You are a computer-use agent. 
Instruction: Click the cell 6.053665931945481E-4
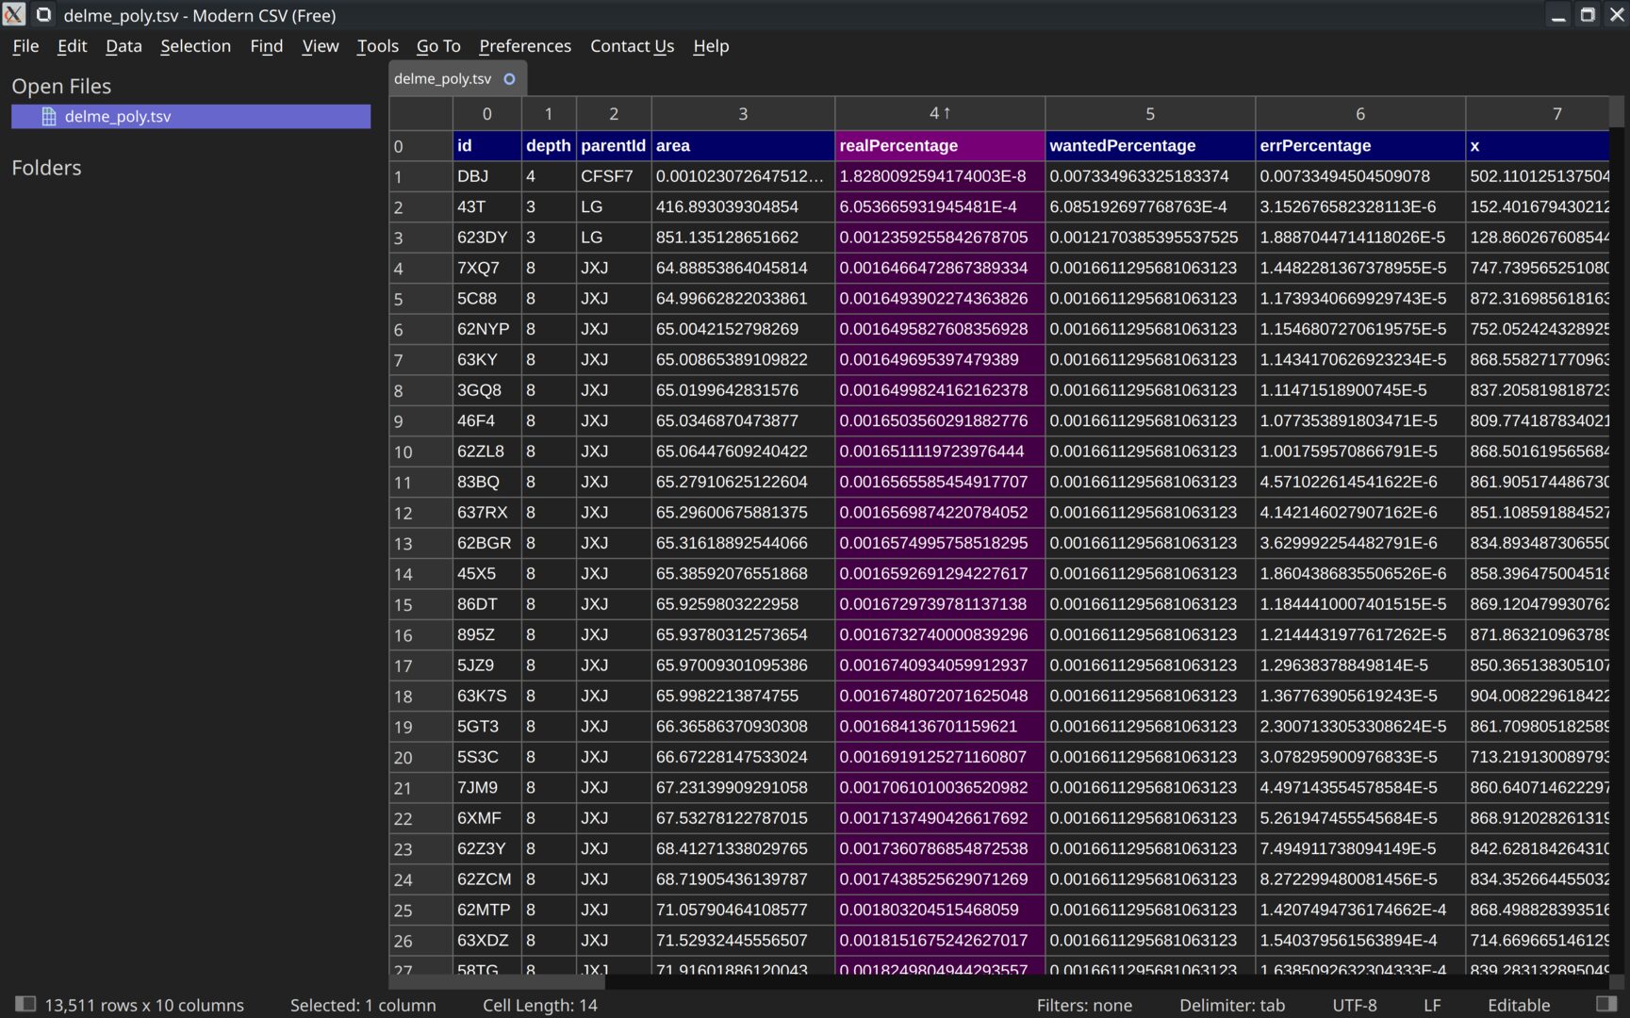[940, 207]
